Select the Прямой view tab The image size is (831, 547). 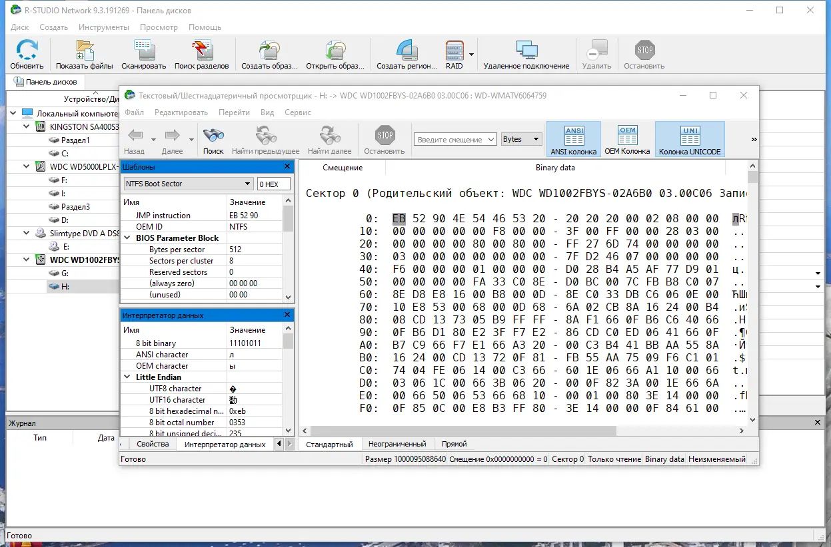coord(454,444)
